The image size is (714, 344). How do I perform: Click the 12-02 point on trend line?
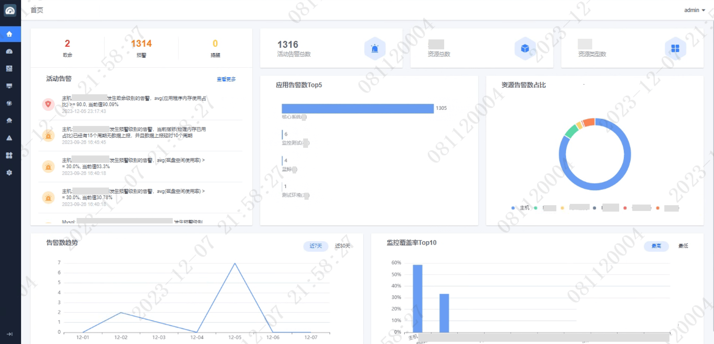121,312
